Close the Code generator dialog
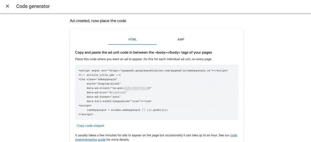The width and height of the screenshot is (311, 142). pyautogui.click(x=7, y=6)
